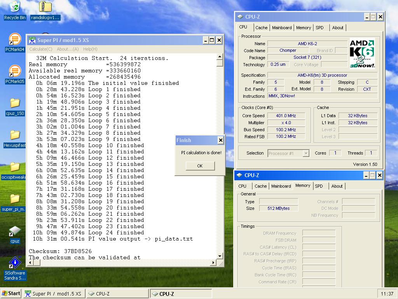
Task: Click Super PI horizontal scrollbar right arrow
Action: (x=213, y=263)
